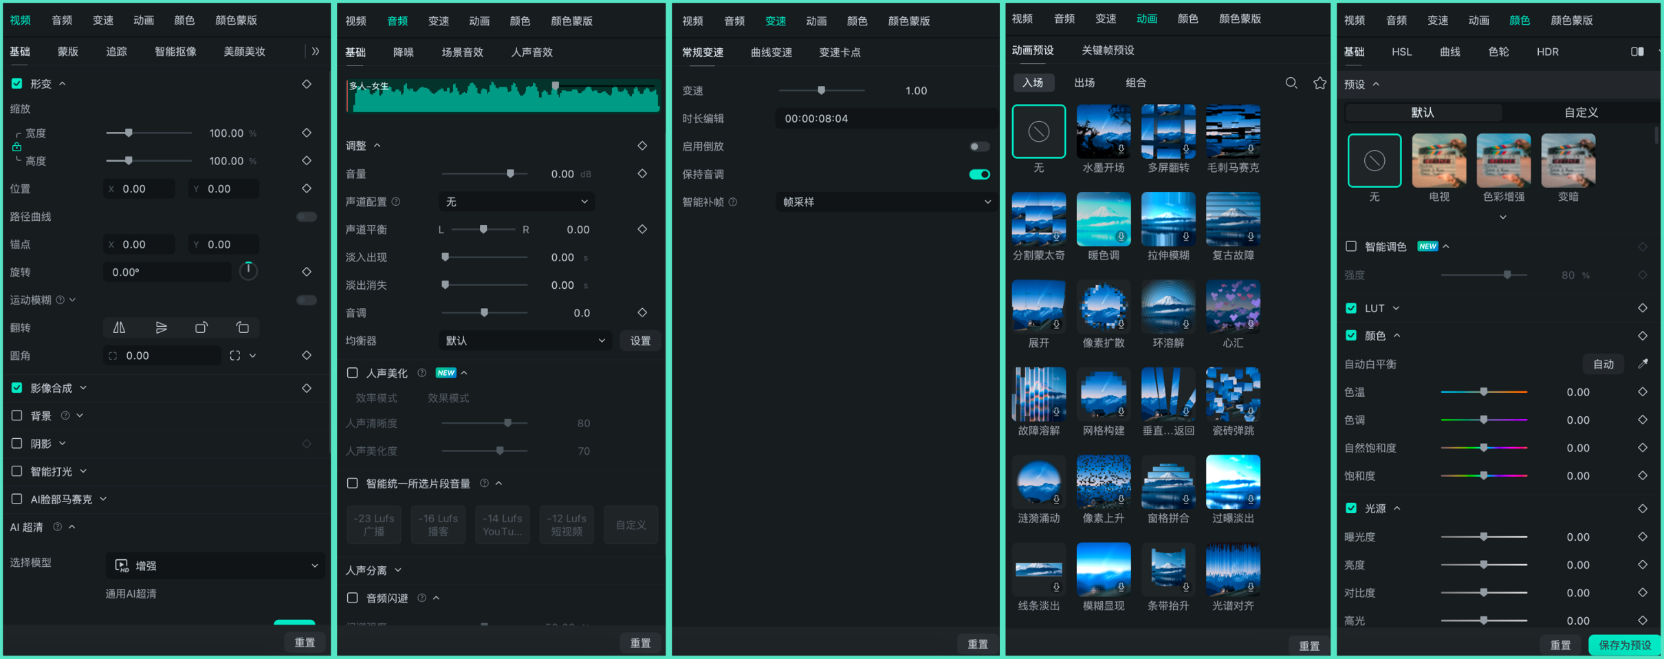Image resolution: width=1664 pixels, height=659 pixels.
Task: Click the flip vertical icon in 翻转 row
Action: click(x=161, y=327)
